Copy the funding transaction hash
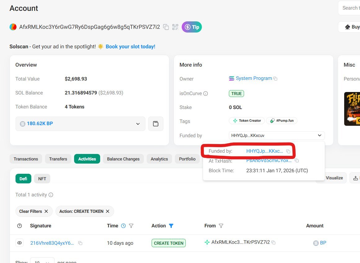The width and height of the screenshot is (360, 263). tap(296, 160)
